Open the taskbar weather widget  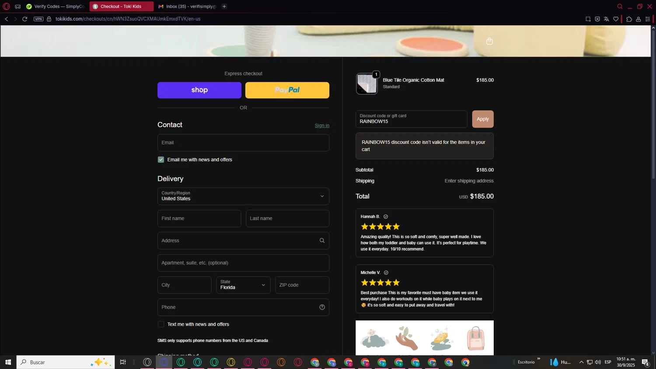[561, 362]
